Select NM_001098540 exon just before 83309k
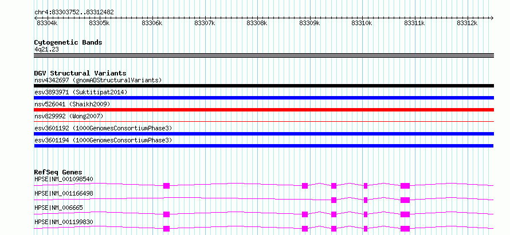This screenshot has width=510, height=235. tap(305, 186)
